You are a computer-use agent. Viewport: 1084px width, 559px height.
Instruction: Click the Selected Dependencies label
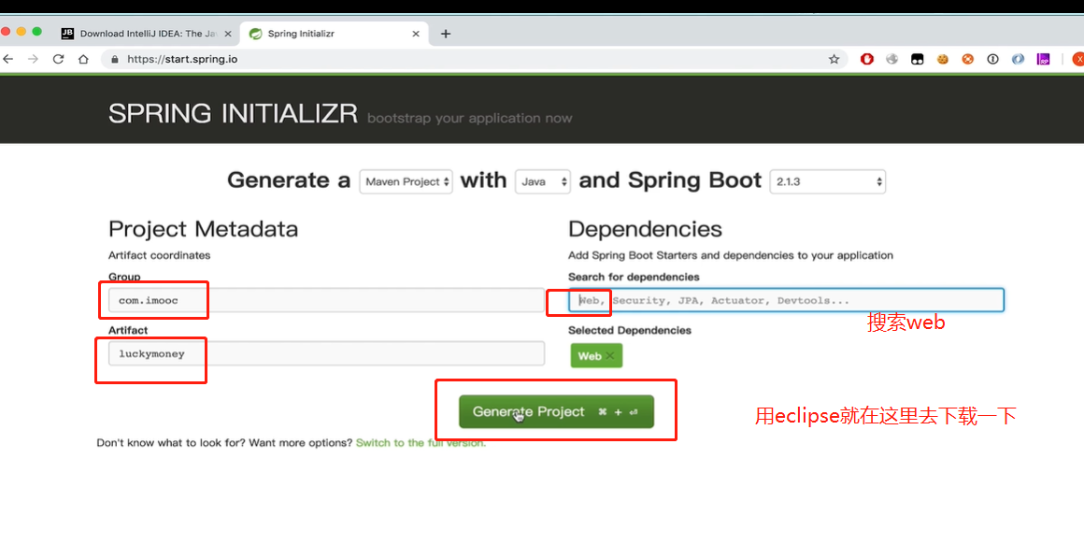click(630, 330)
